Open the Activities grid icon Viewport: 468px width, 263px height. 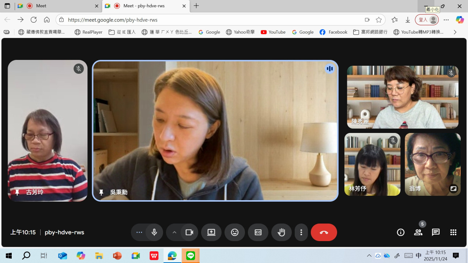[x=453, y=232]
